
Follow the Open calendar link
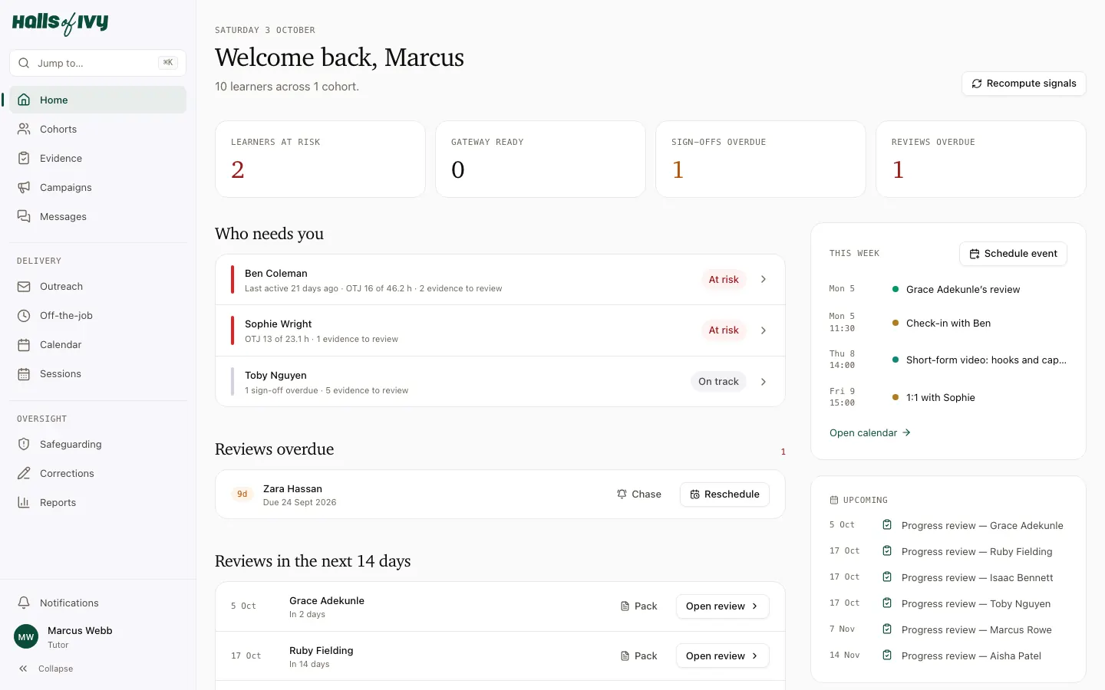[869, 433]
